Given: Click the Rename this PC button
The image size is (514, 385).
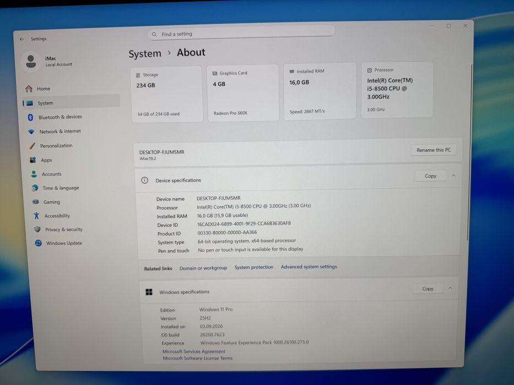Looking at the screenshot, I should 434,150.
